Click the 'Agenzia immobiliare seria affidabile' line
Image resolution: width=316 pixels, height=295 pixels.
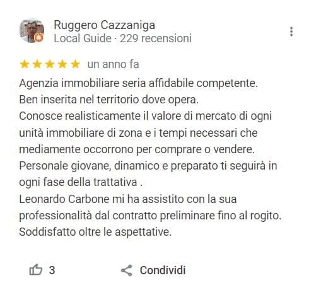pos(138,83)
